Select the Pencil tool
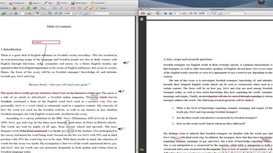273x153 pixels. click(85, 8)
